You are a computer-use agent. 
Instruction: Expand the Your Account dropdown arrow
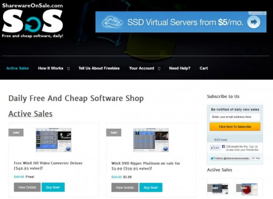coord(159,69)
